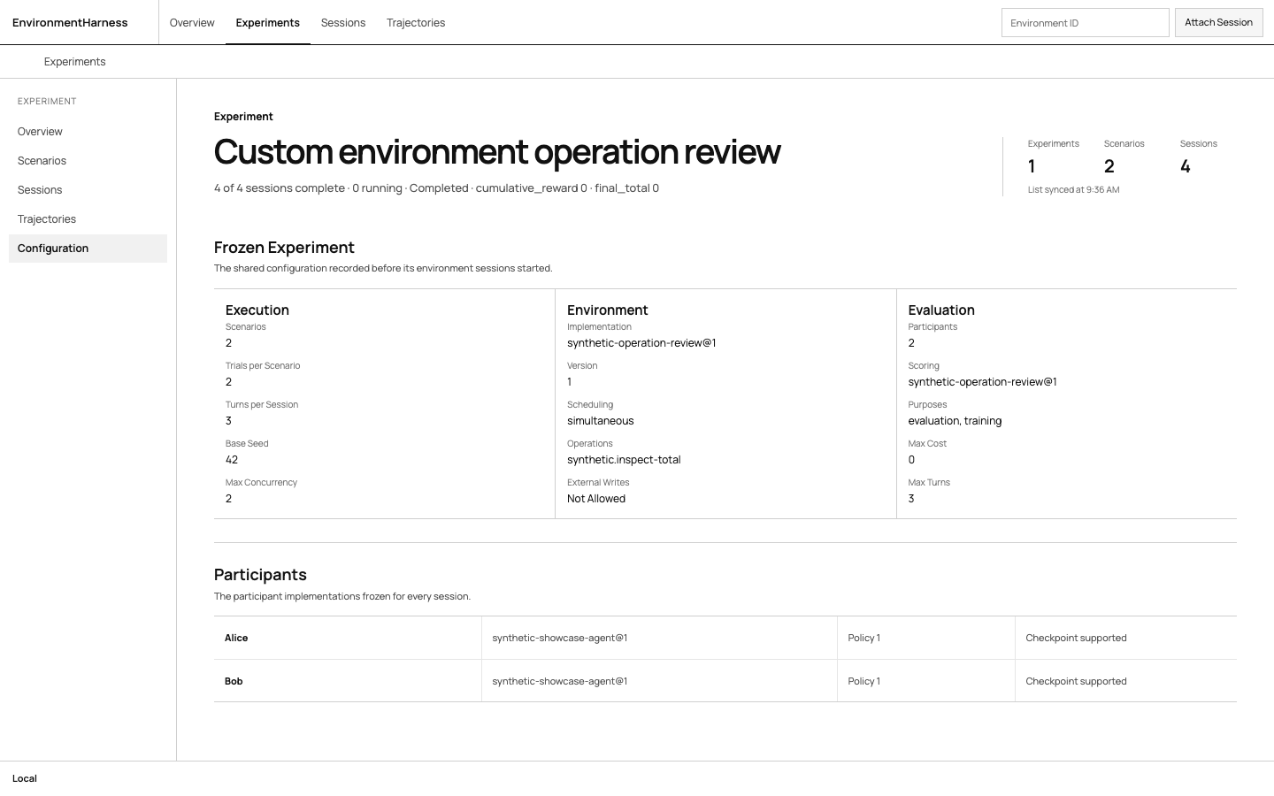The image size is (1274, 796).
Task: Click Base Seed value 42
Action: click(232, 460)
